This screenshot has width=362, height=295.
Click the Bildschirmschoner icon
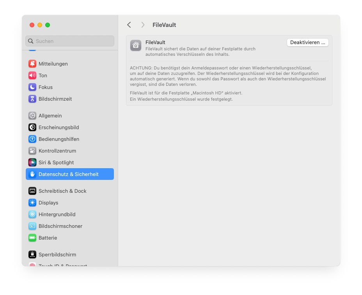coord(32,226)
